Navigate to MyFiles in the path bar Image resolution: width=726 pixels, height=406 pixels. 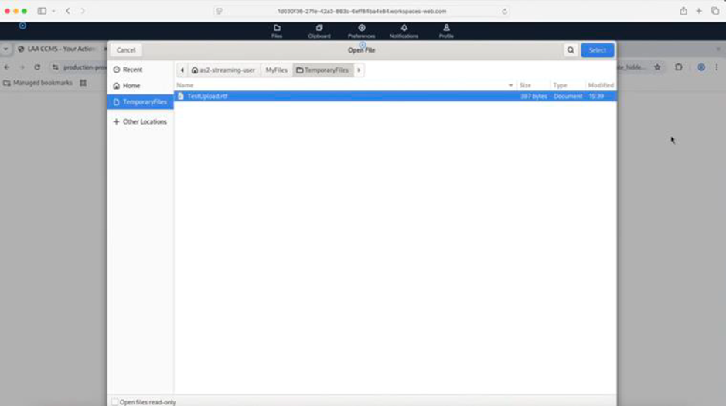(276, 70)
